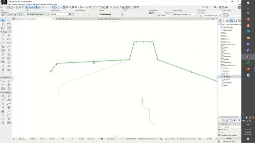Expand the Schedules folder in navigator
The height and width of the screenshot is (143, 255).
tap(220, 56)
